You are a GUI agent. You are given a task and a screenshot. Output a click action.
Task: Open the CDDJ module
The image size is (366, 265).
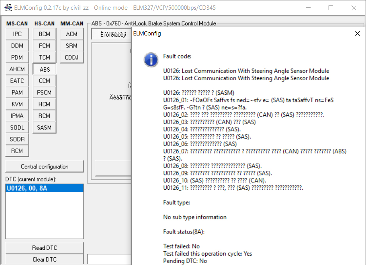[x=71, y=58]
